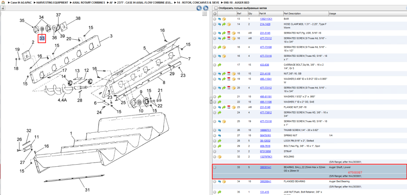The height and width of the screenshot is (195, 407).
Task: Navigate to Case IH AG APAC breadcrumb
Action: [x=21, y=2]
